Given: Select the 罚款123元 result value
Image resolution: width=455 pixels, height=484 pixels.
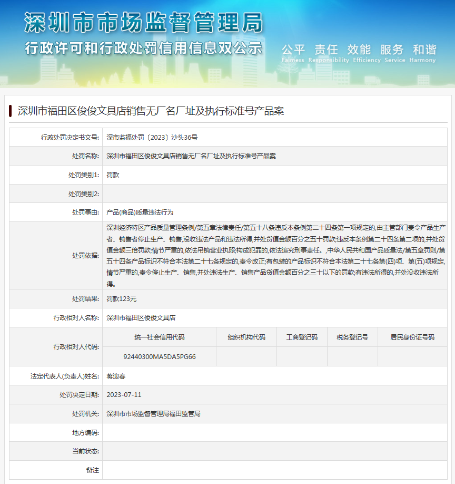Looking at the screenshot, I should (x=122, y=299).
